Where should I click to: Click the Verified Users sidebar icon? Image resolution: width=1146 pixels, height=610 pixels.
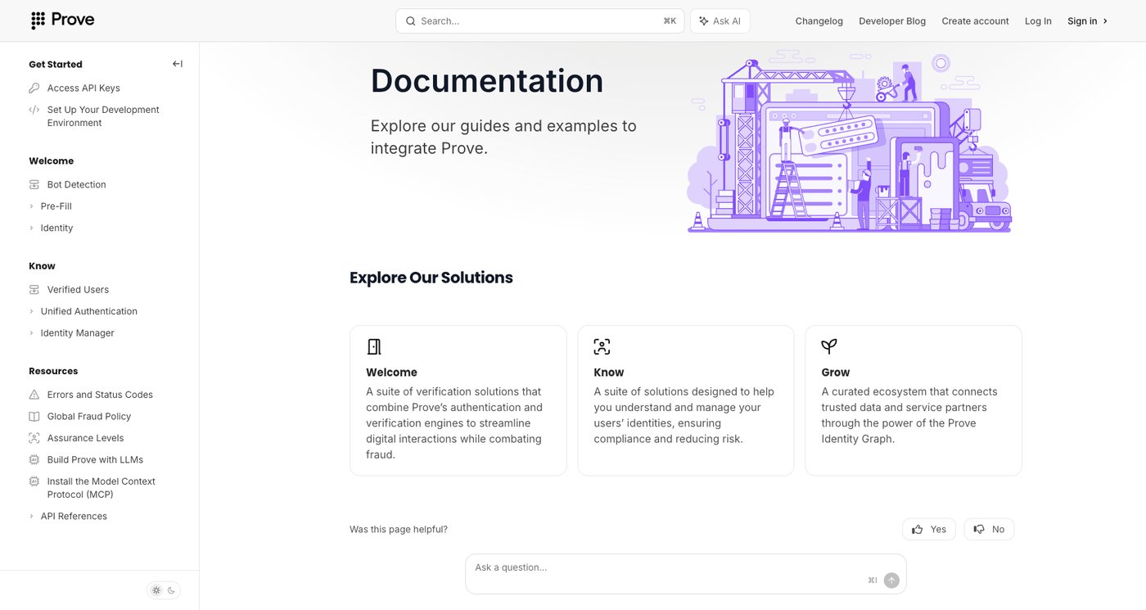[x=34, y=290]
